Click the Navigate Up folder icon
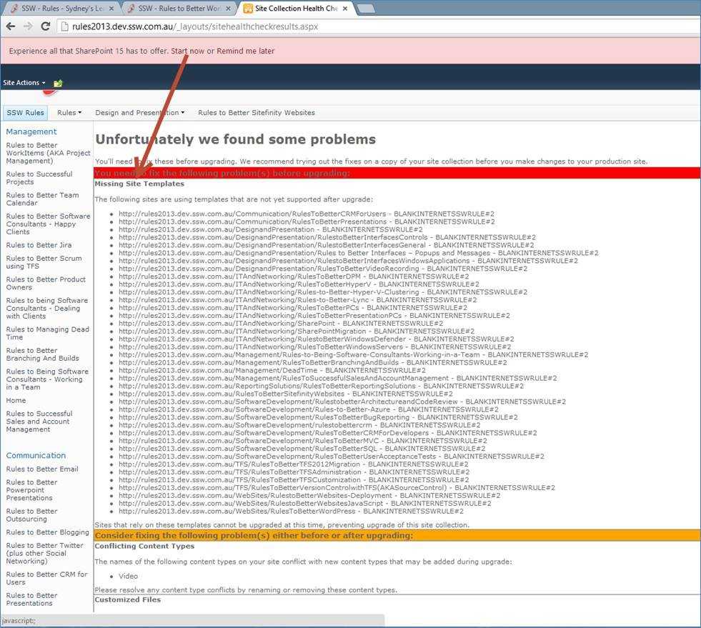 (x=58, y=83)
